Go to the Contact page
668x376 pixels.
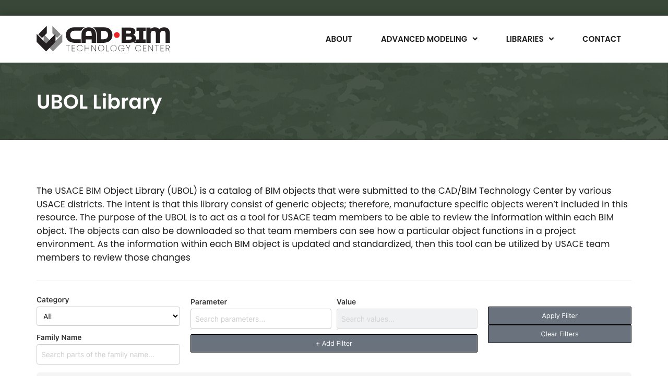602,39
